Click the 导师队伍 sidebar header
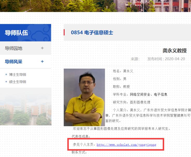Image resolution: width=191 pixels, height=157 pixels. coord(25,33)
